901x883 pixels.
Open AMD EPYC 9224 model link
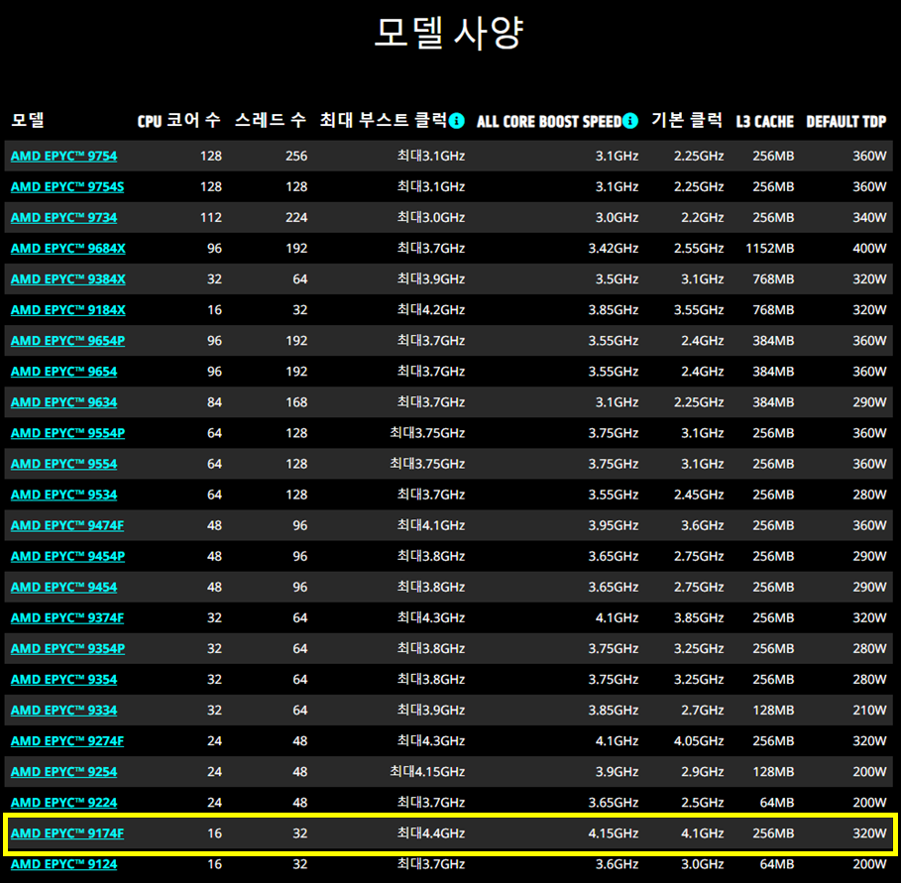[x=63, y=803]
